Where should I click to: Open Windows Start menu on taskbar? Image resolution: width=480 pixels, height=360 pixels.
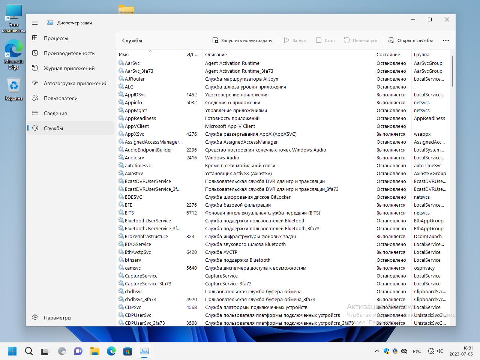point(12,351)
